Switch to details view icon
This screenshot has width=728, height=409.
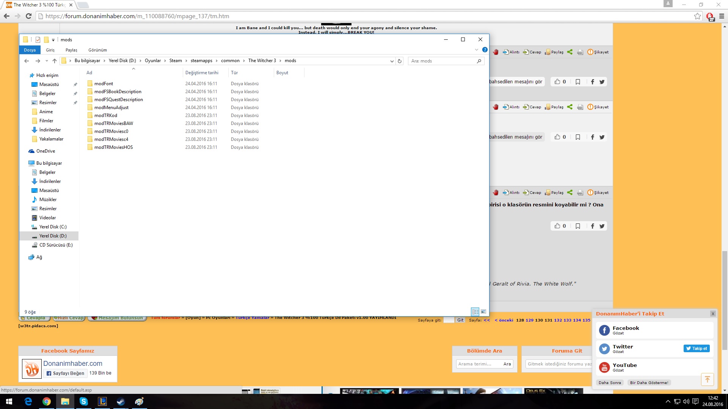pyautogui.click(x=475, y=312)
